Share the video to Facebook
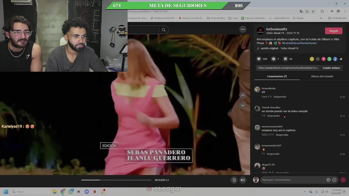Screen dimensions: 349x196 pyautogui.click(x=335, y=59)
